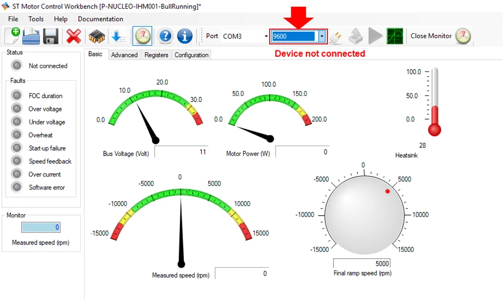The width and height of the screenshot is (503, 300).
Task: Click the ST Motor Control Workbench title icon
Action: tap(5, 6)
